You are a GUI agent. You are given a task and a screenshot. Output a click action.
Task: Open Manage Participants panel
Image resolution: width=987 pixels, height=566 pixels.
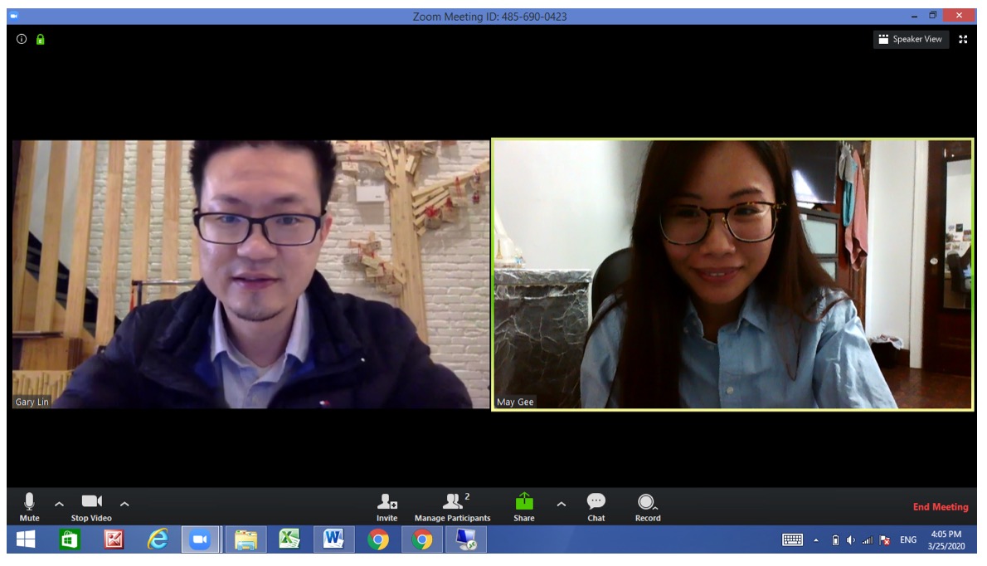tap(452, 507)
